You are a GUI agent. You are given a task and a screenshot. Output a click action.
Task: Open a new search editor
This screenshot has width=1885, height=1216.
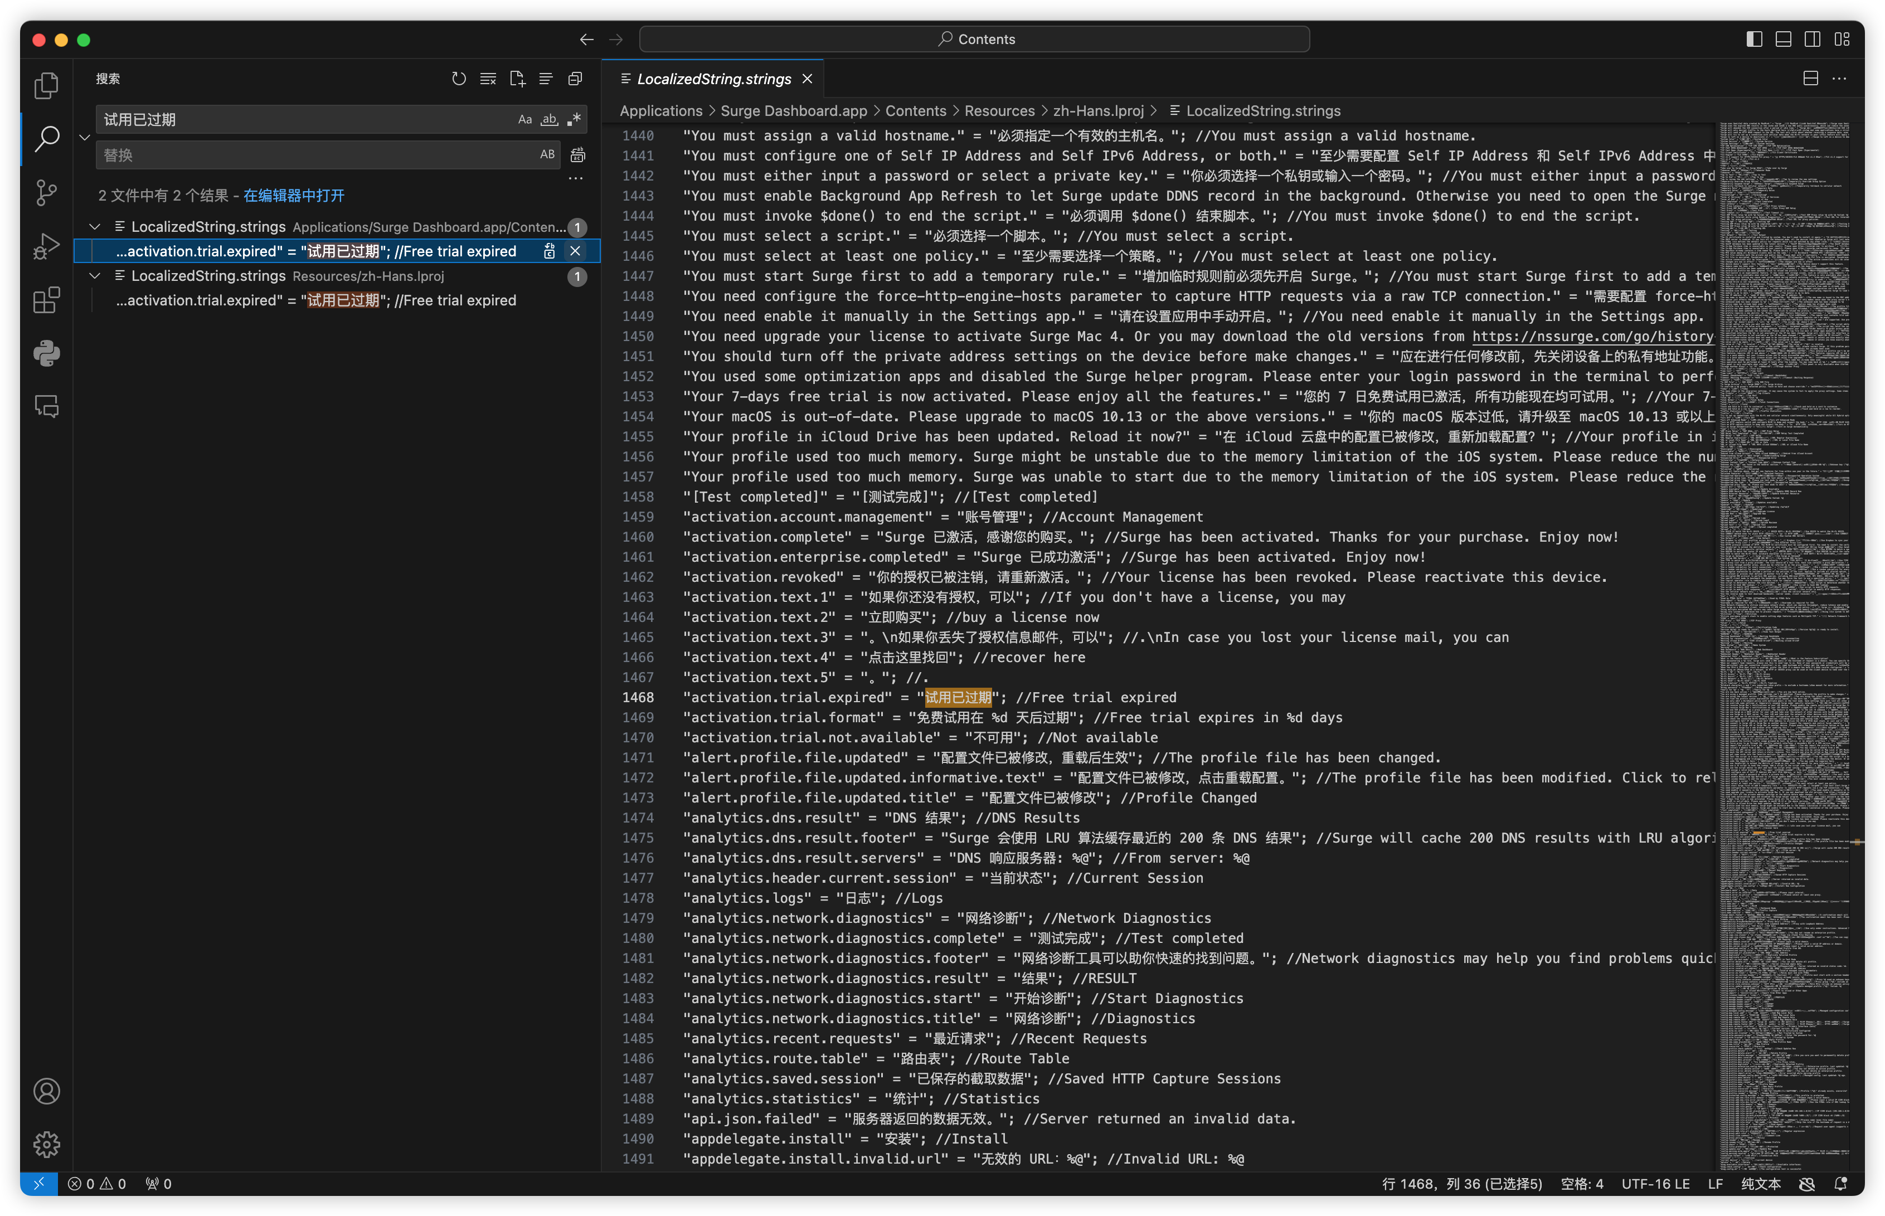click(x=517, y=79)
